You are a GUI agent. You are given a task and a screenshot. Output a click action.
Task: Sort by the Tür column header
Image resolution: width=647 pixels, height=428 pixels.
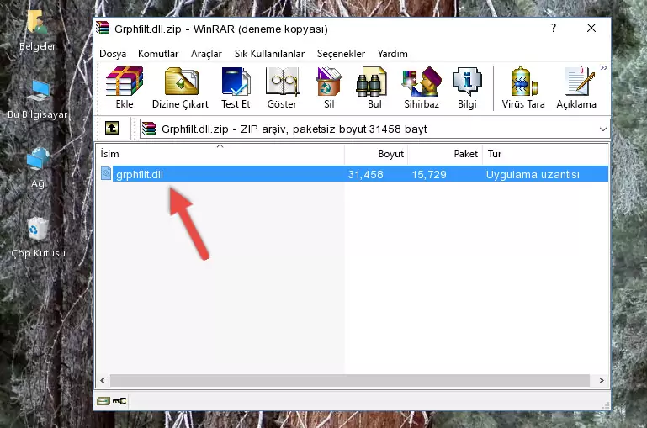point(545,154)
